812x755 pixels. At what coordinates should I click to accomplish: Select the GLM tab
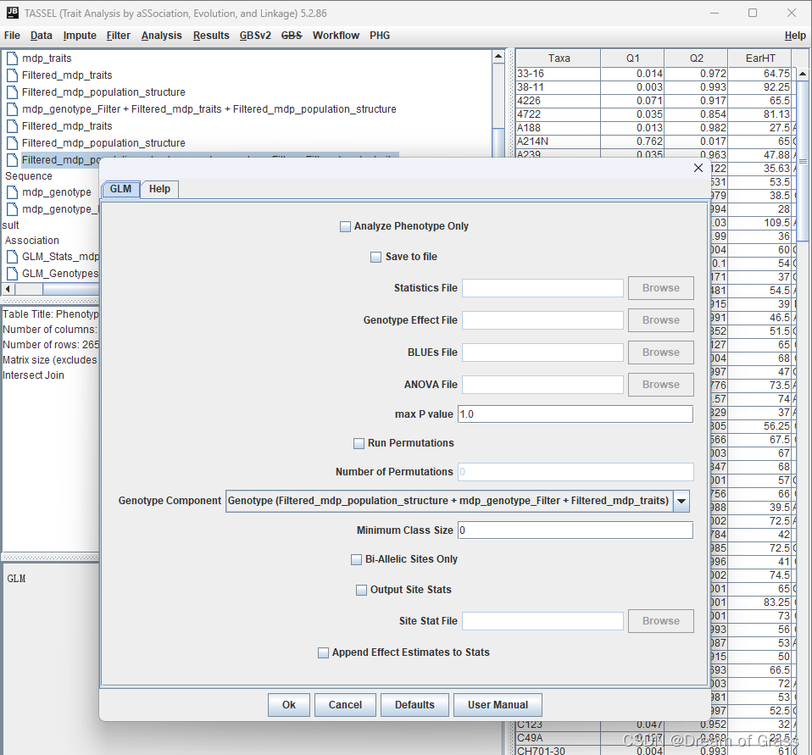tap(120, 189)
